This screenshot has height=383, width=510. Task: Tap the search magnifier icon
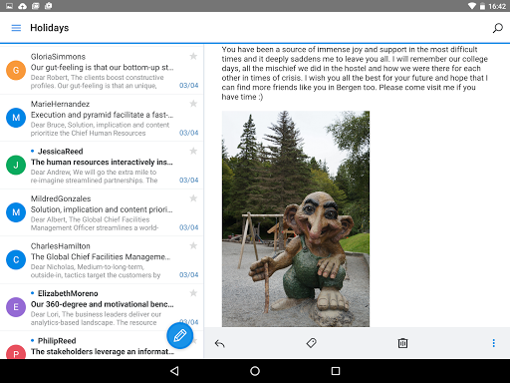click(497, 28)
